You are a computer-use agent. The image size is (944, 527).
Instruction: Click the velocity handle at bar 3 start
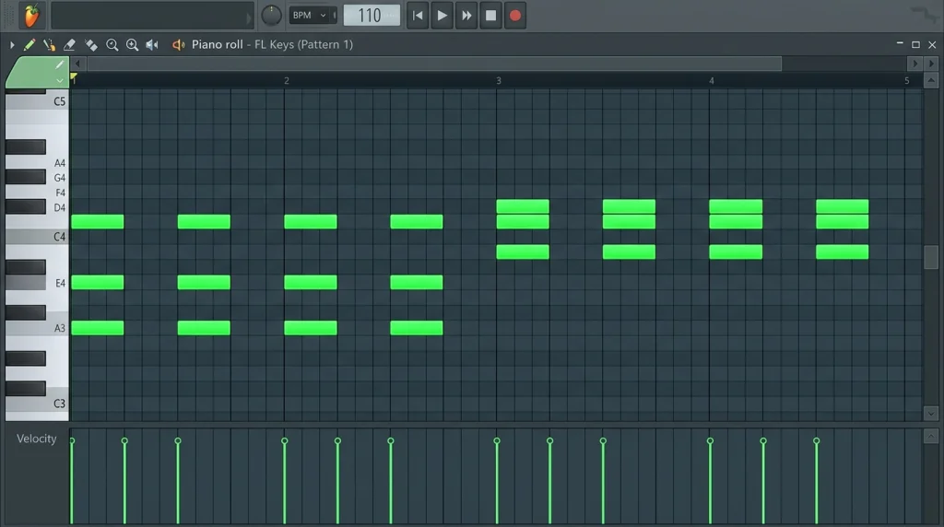[x=497, y=441]
